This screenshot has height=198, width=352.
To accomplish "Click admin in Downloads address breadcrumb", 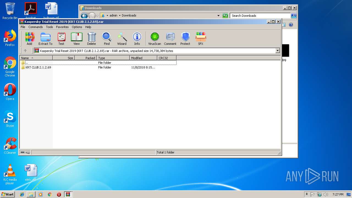I will coord(113,15).
